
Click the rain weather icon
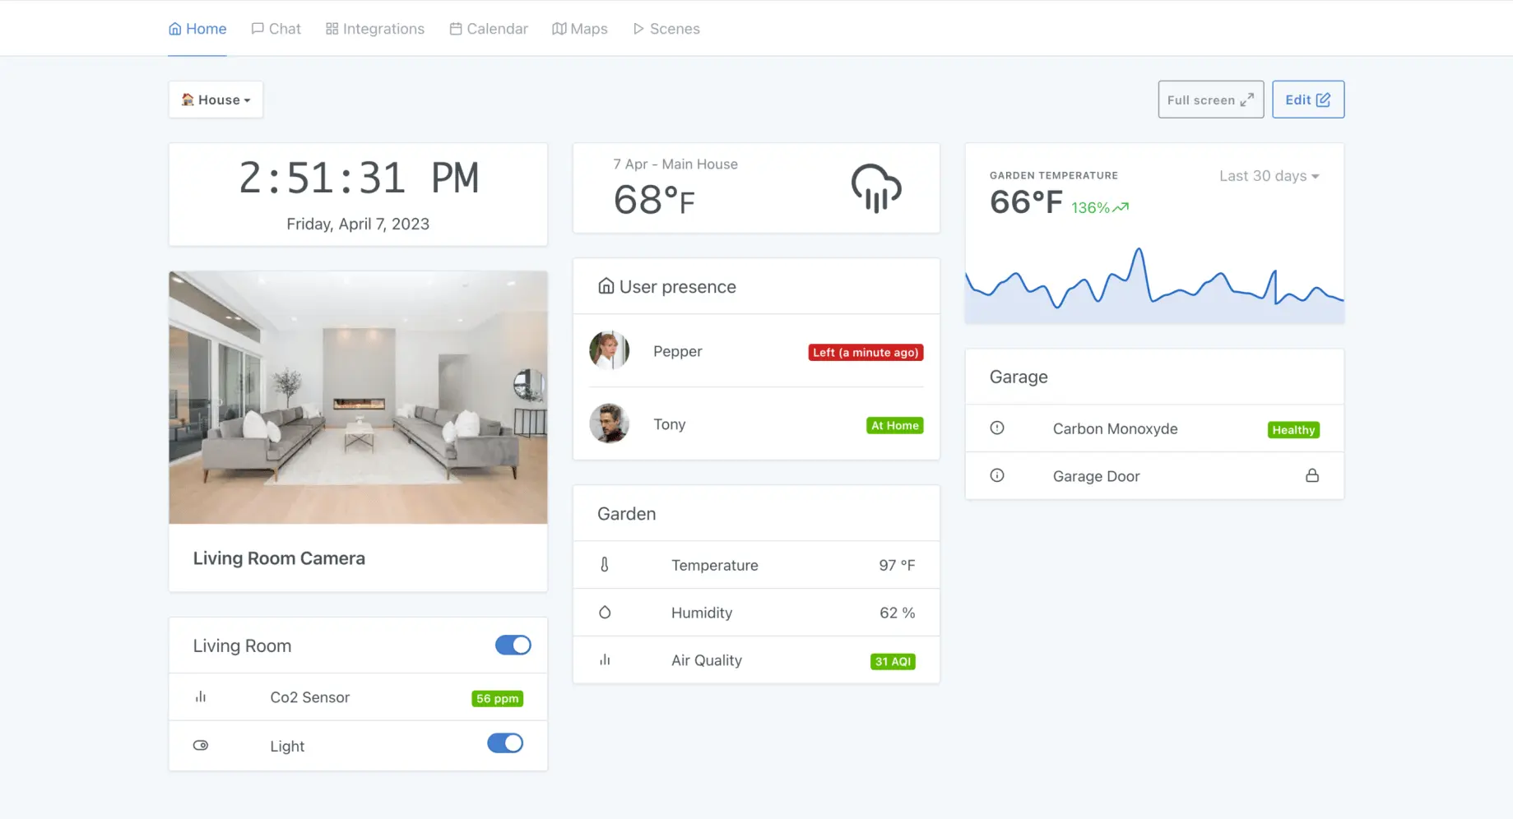point(875,187)
